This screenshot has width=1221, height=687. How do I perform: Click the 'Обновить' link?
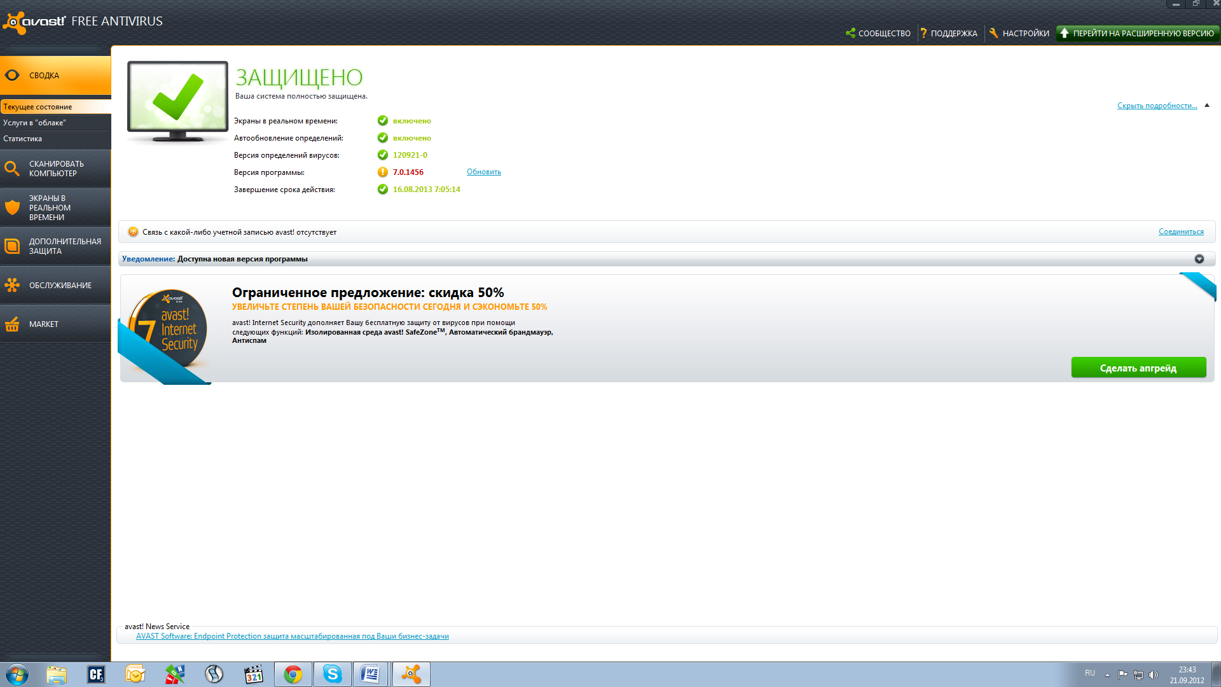click(484, 172)
